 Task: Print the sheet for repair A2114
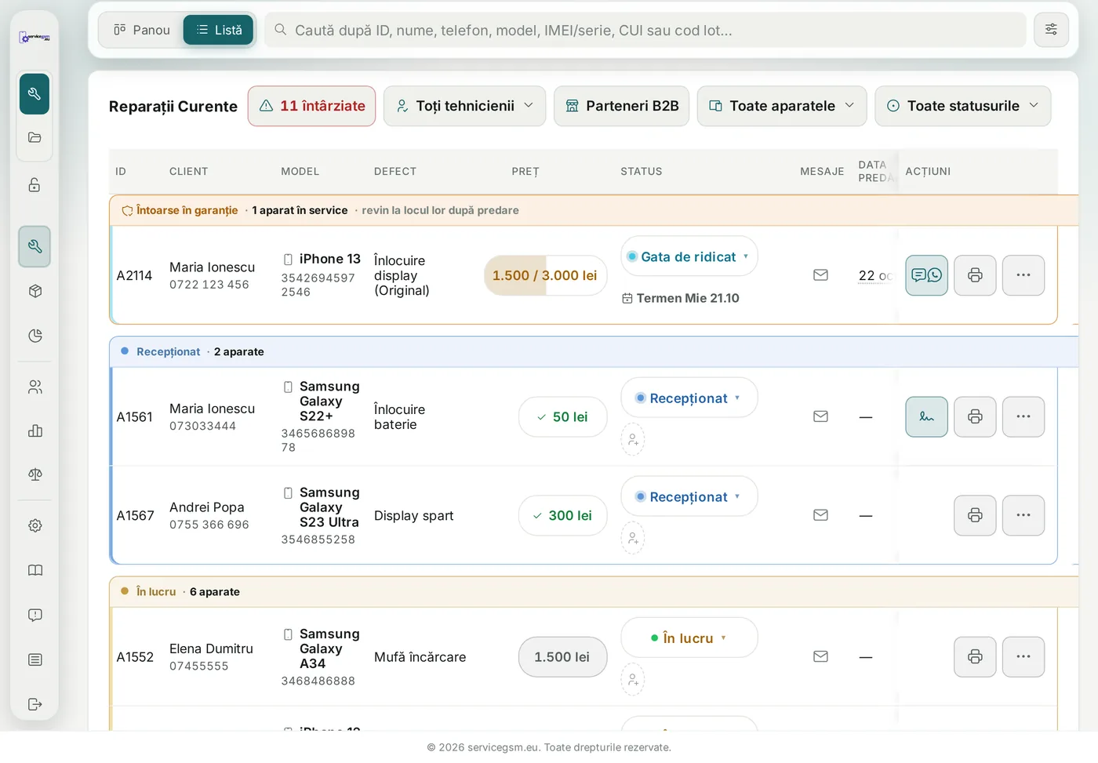pos(975,275)
